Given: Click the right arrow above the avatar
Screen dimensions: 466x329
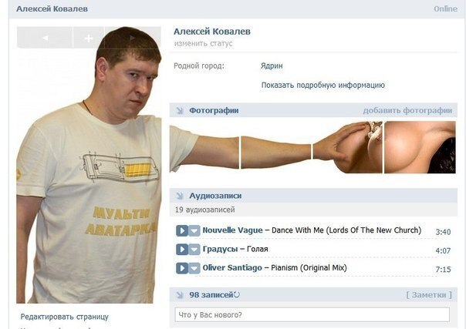Looking at the screenshot, I should [133, 38].
